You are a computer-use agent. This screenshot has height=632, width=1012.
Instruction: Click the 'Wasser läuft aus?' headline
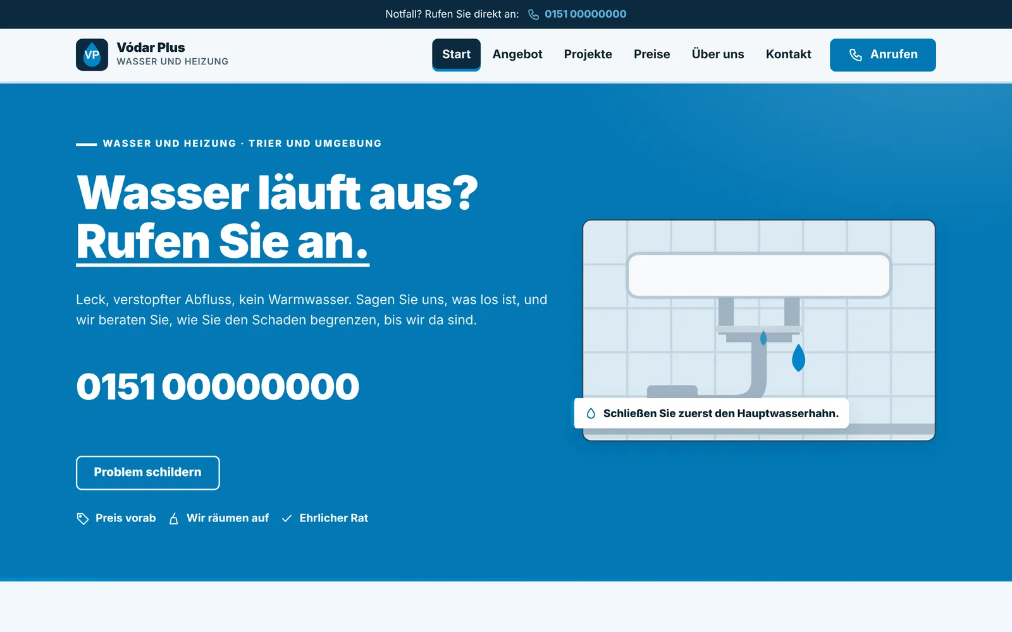point(277,193)
